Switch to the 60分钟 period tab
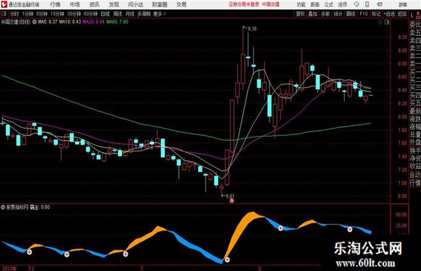This screenshot has height=271, width=421. [91, 14]
